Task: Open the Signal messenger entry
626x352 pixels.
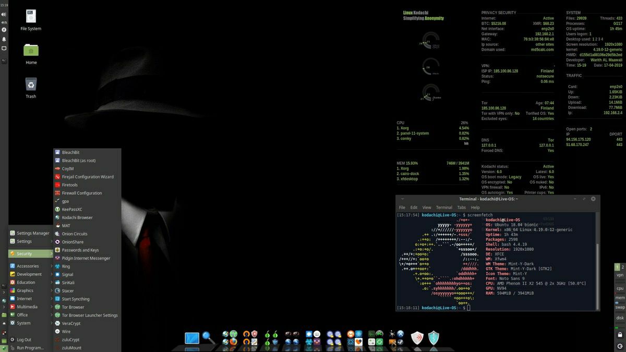Action: tap(67, 274)
